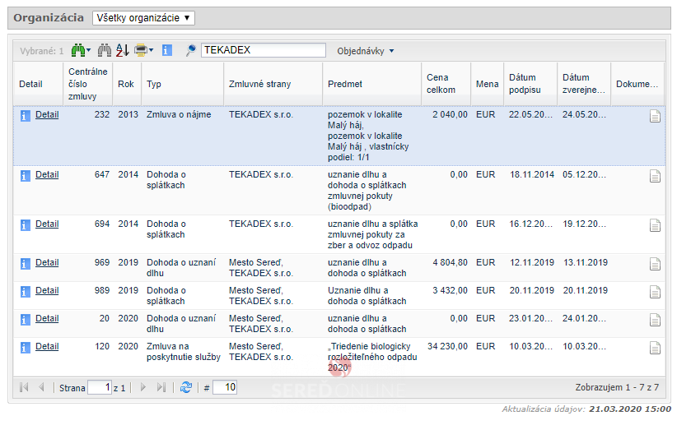The height and width of the screenshot is (425, 677).
Task: Open Detail link for contract 969
Action: (47, 262)
